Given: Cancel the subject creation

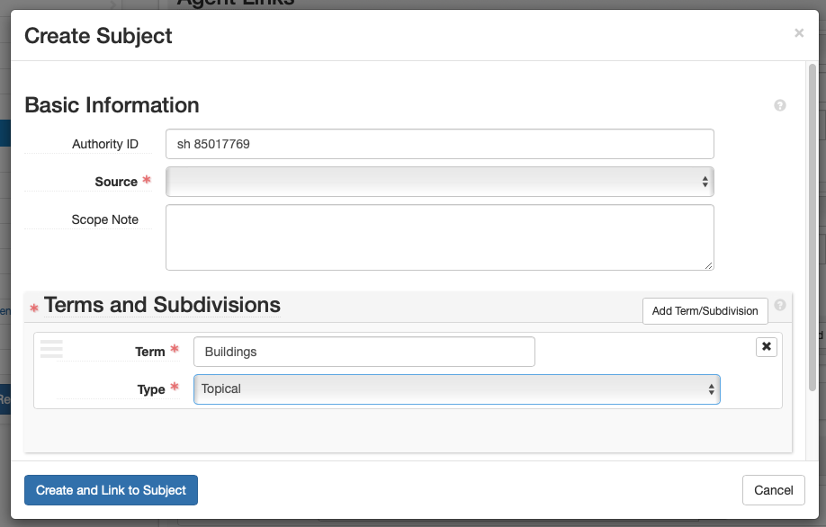Looking at the screenshot, I should [773, 490].
